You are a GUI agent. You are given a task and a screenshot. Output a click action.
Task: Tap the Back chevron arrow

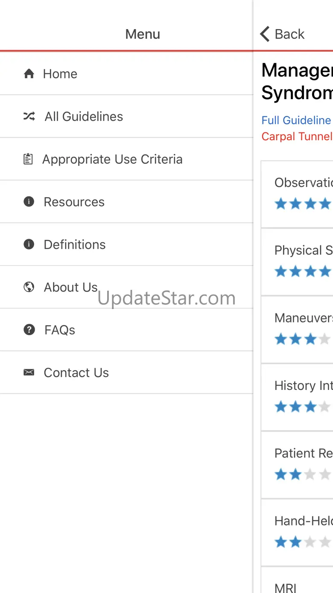[265, 34]
